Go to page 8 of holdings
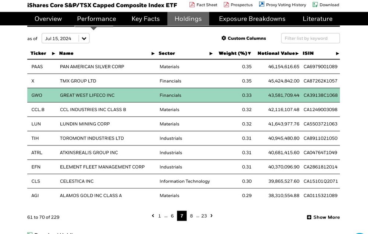Screen dimensions: 368x234 (x=191, y=216)
